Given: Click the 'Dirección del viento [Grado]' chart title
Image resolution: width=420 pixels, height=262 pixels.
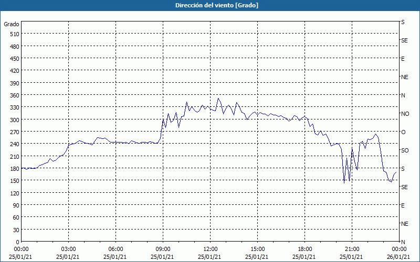Looking at the screenshot, I should [x=217, y=5].
